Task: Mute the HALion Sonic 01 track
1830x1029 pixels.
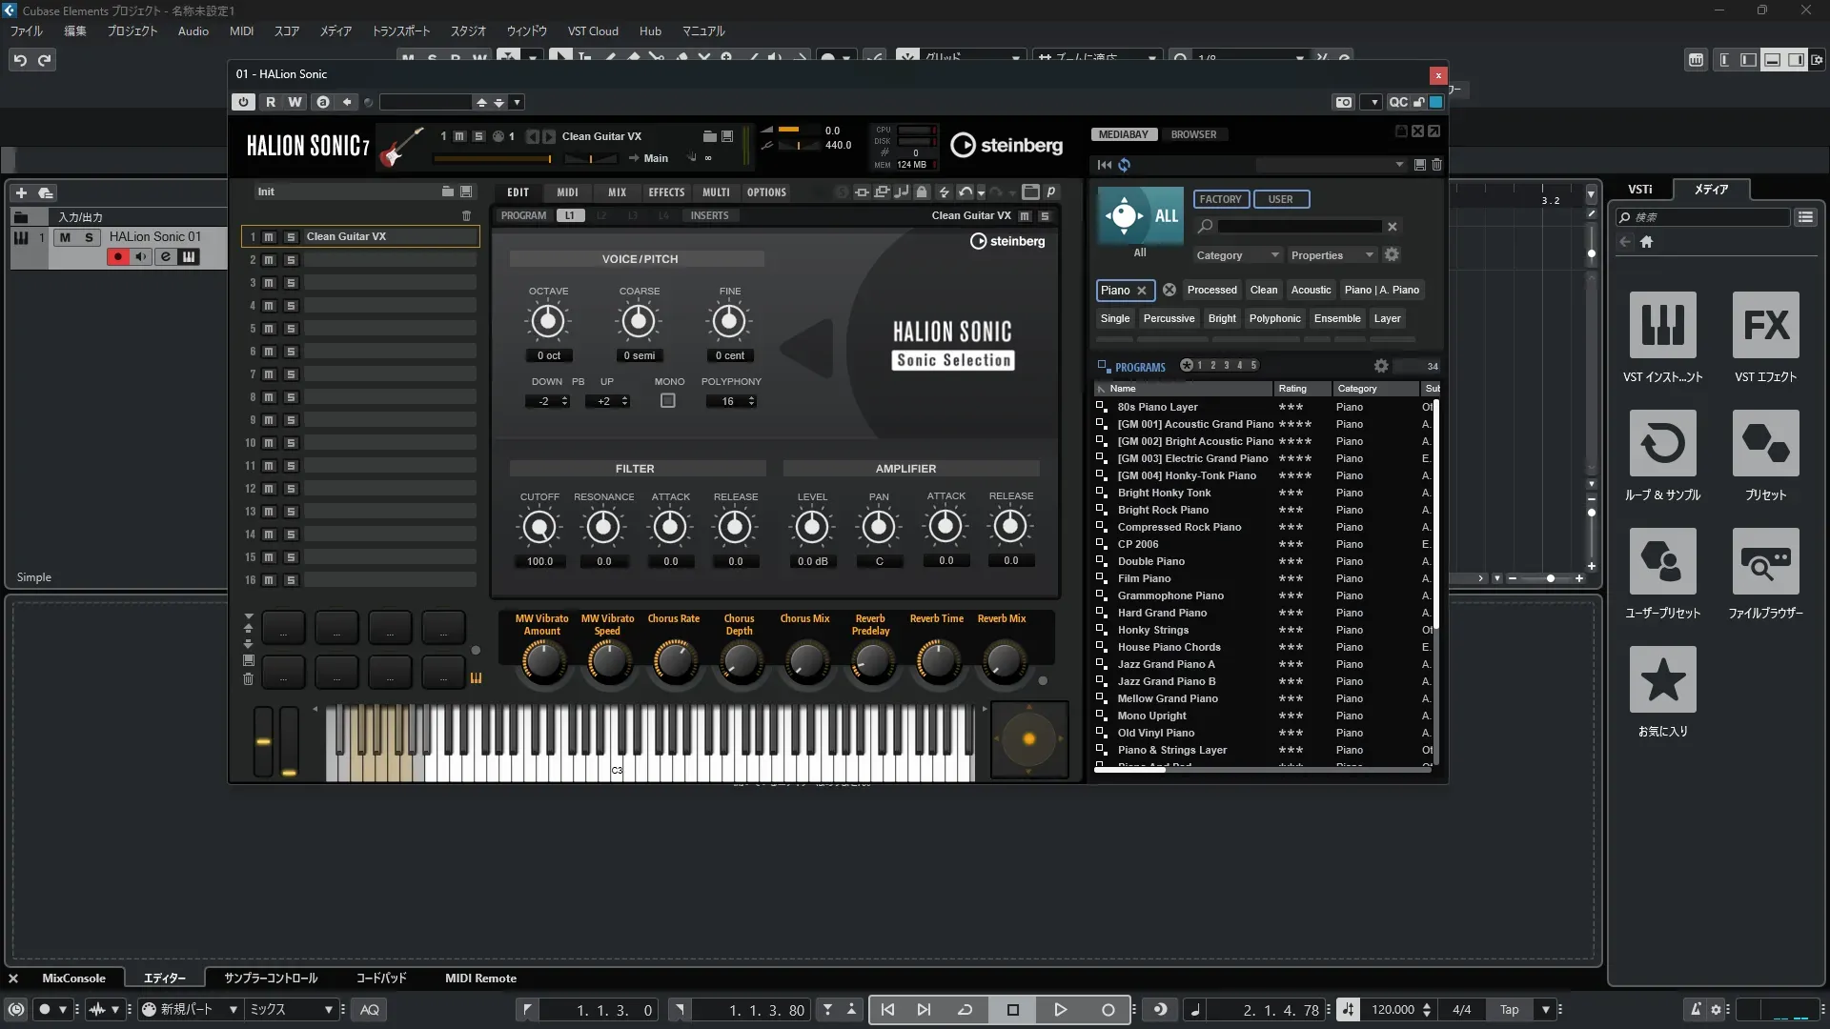Action: pos(65,237)
